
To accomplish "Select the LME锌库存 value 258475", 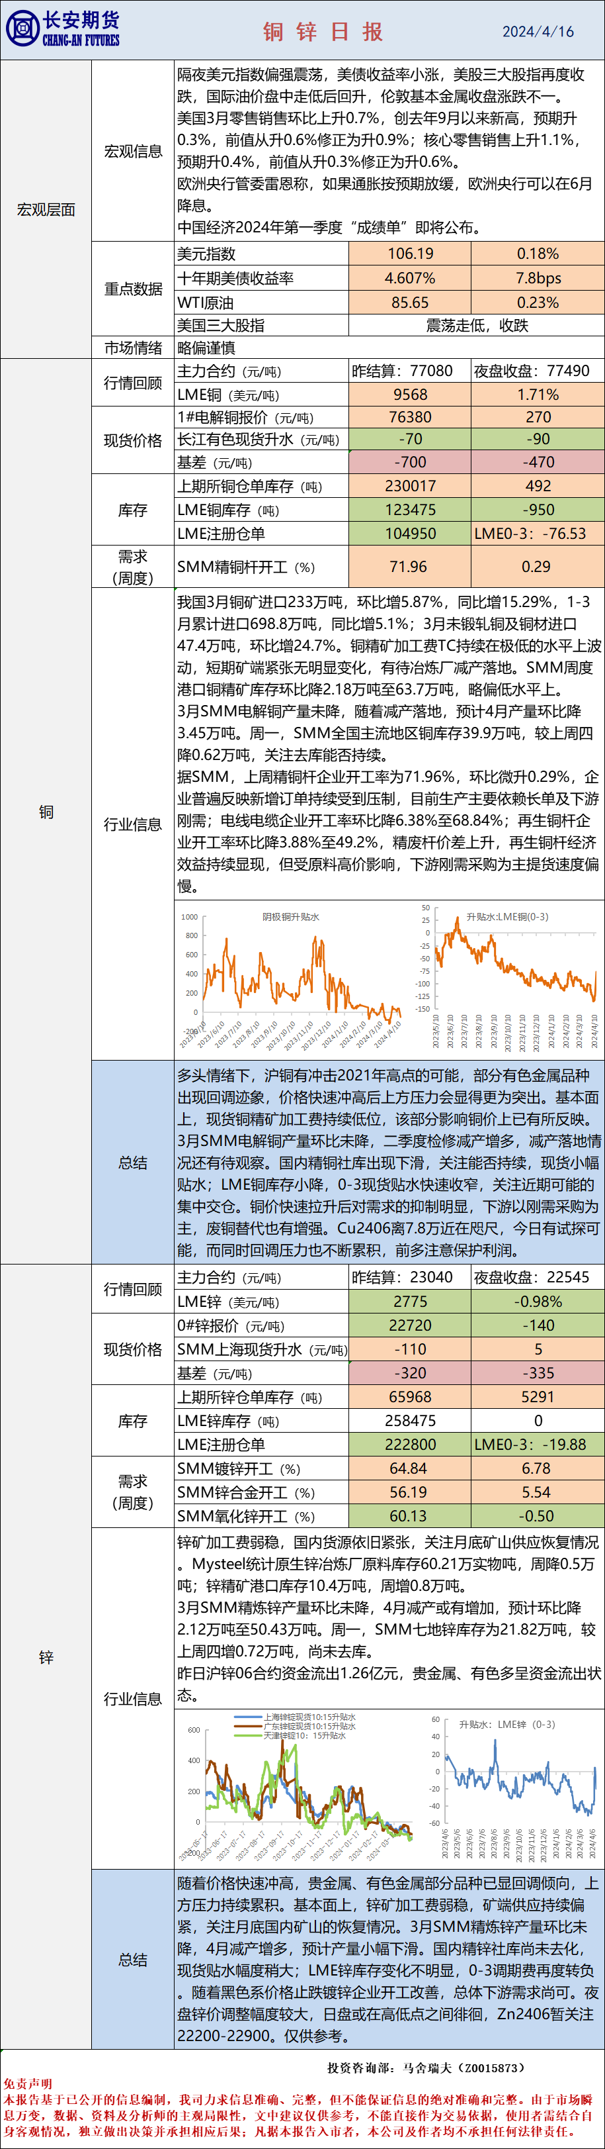I will point(410,1421).
